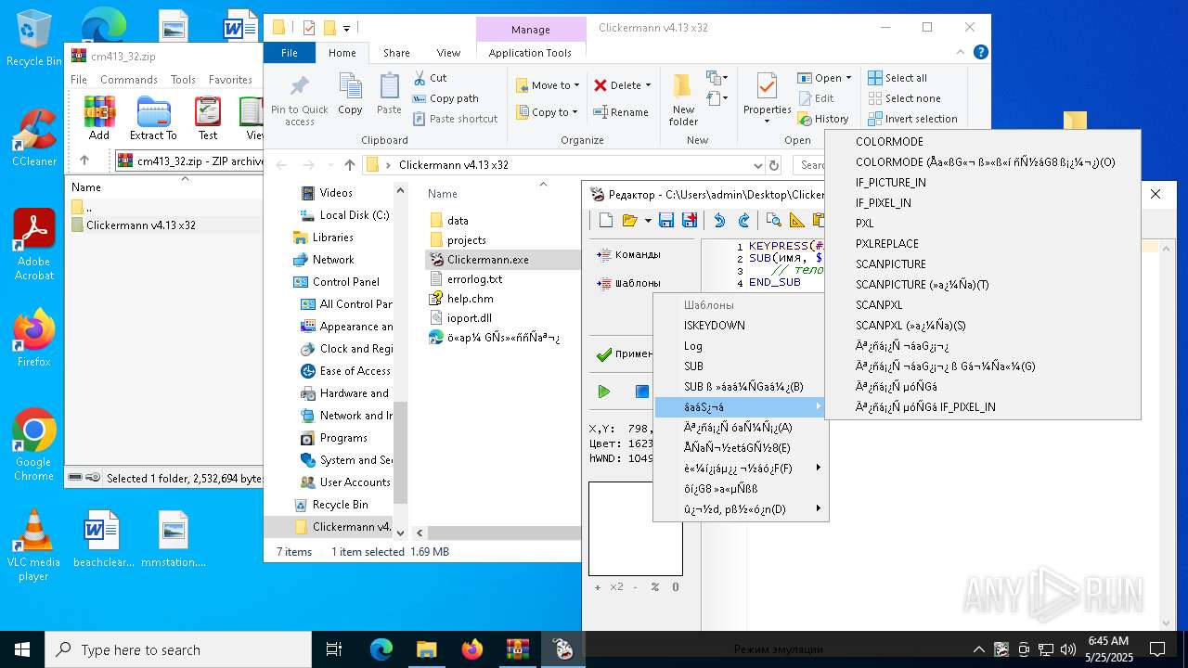Select IF_PICTURE_IN in the submenu
Screen dimensions: 1188x668
click(983, 183)
